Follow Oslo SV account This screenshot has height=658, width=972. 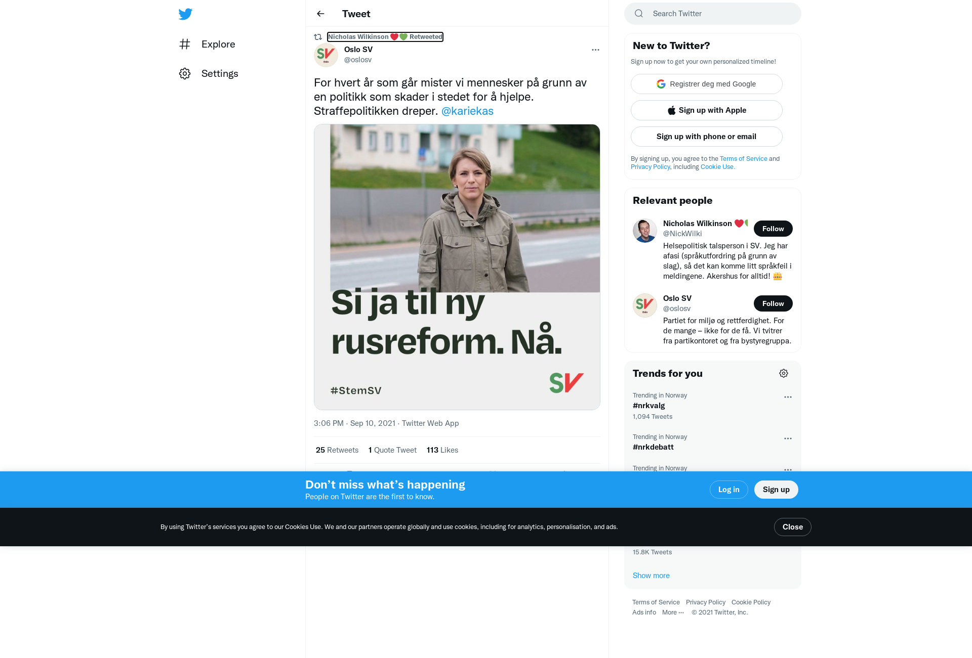773,303
